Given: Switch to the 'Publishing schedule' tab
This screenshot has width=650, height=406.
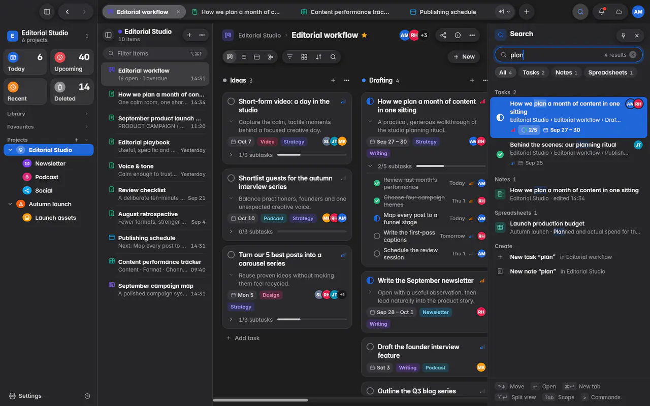Looking at the screenshot, I should click(x=443, y=12).
